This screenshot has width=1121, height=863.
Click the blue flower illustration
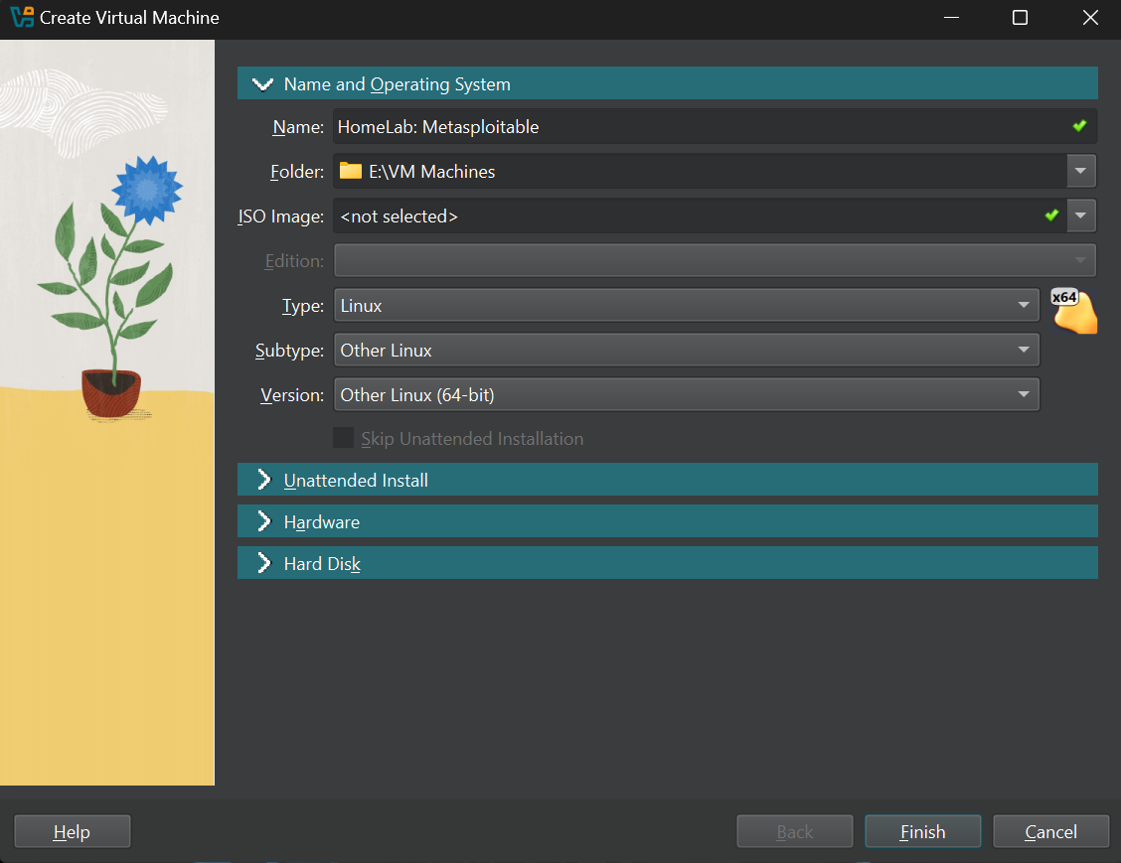(147, 187)
